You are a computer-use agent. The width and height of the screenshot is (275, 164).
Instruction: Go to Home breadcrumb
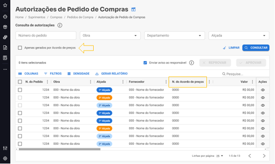(x=19, y=17)
